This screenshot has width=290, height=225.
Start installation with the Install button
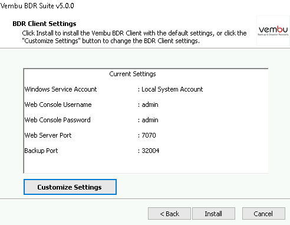(x=213, y=214)
